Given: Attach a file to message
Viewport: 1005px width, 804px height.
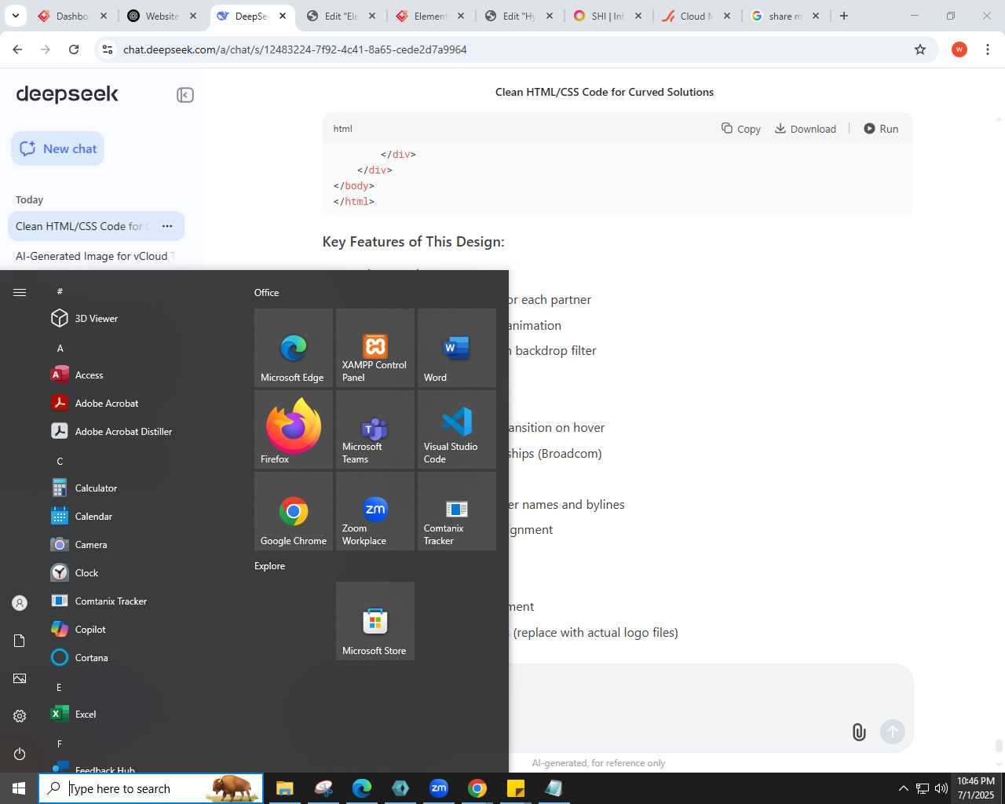Looking at the screenshot, I should tap(859, 733).
